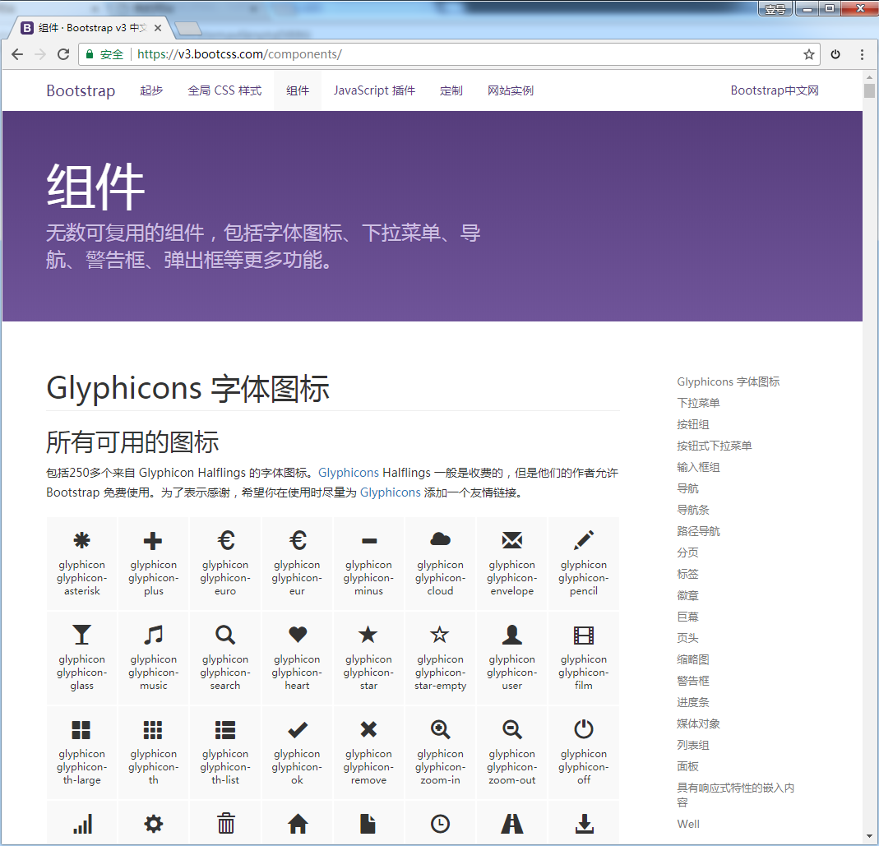Click the home icon in the bottom row
Image resolution: width=879 pixels, height=846 pixels.
coord(298,824)
